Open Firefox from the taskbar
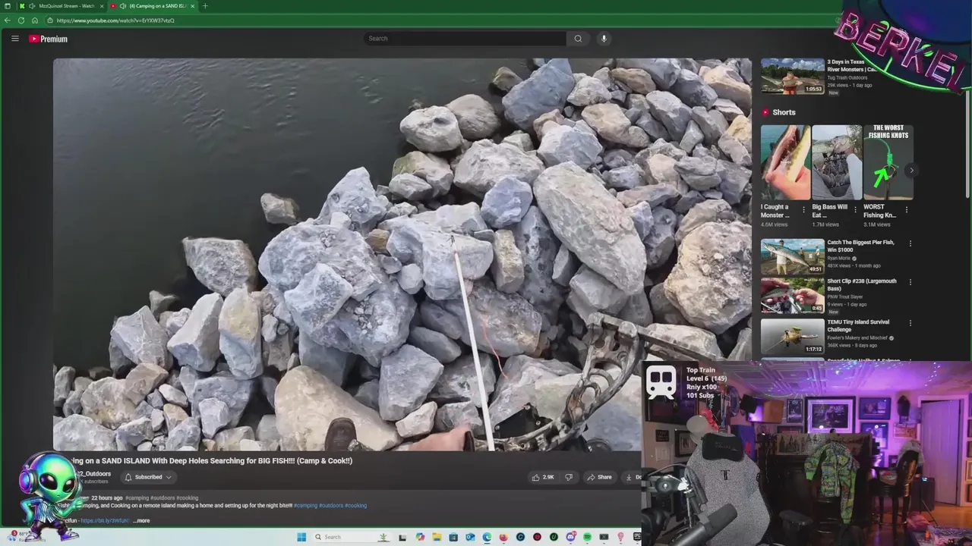Viewport: 972px width, 546px height. click(503, 537)
